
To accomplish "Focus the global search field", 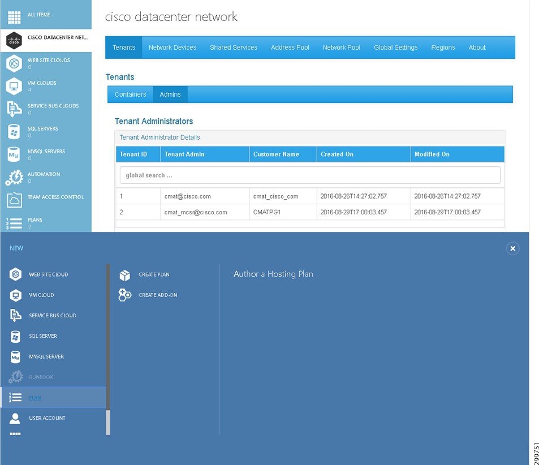I will point(310,175).
